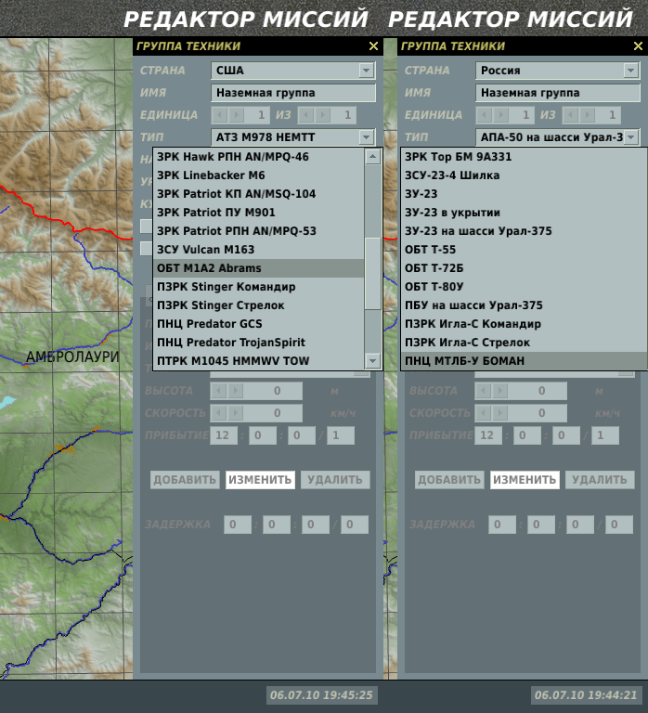Viewport: 648px width, 713px height.
Task: Select ОБТ Т-72Б tank
Action: click(x=525, y=268)
